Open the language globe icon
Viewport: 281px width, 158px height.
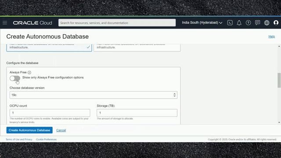tap(267, 23)
